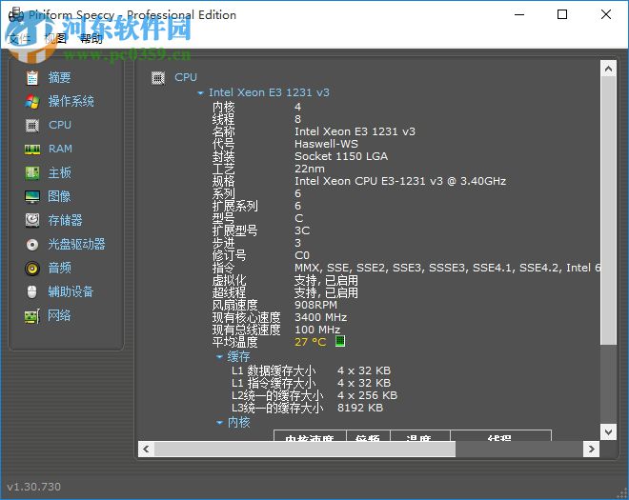Click the vertical scrollbar down arrow
The width and height of the screenshot is (629, 500).
(608, 431)
